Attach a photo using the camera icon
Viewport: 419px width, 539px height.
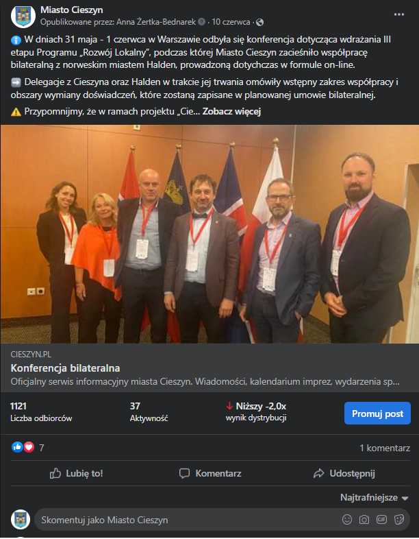[x=364, y=519]
